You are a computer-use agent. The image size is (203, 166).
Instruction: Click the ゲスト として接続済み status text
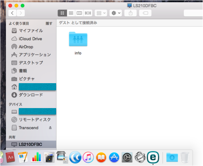78,23
